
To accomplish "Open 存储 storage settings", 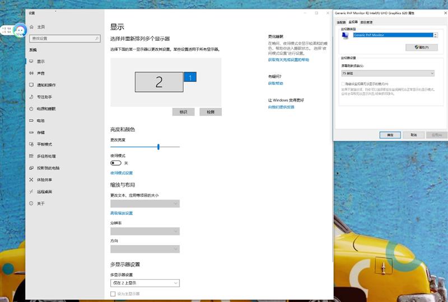I will (40, 133).
